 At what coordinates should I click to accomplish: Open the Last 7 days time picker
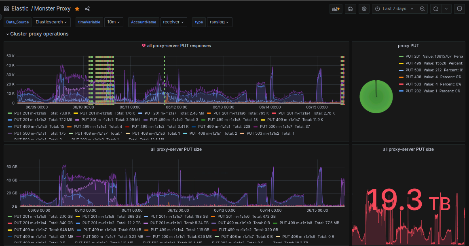coord(394,9)
